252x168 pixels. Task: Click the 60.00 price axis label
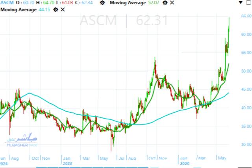[x=246, y=34]
